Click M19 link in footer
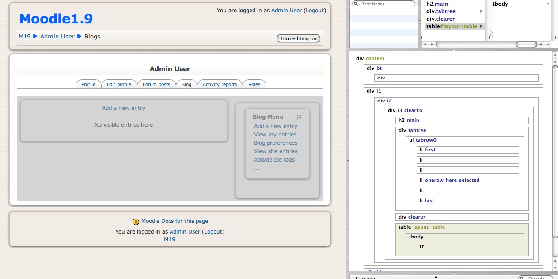Viewport: 558px width, 279px height. point(170,239)
